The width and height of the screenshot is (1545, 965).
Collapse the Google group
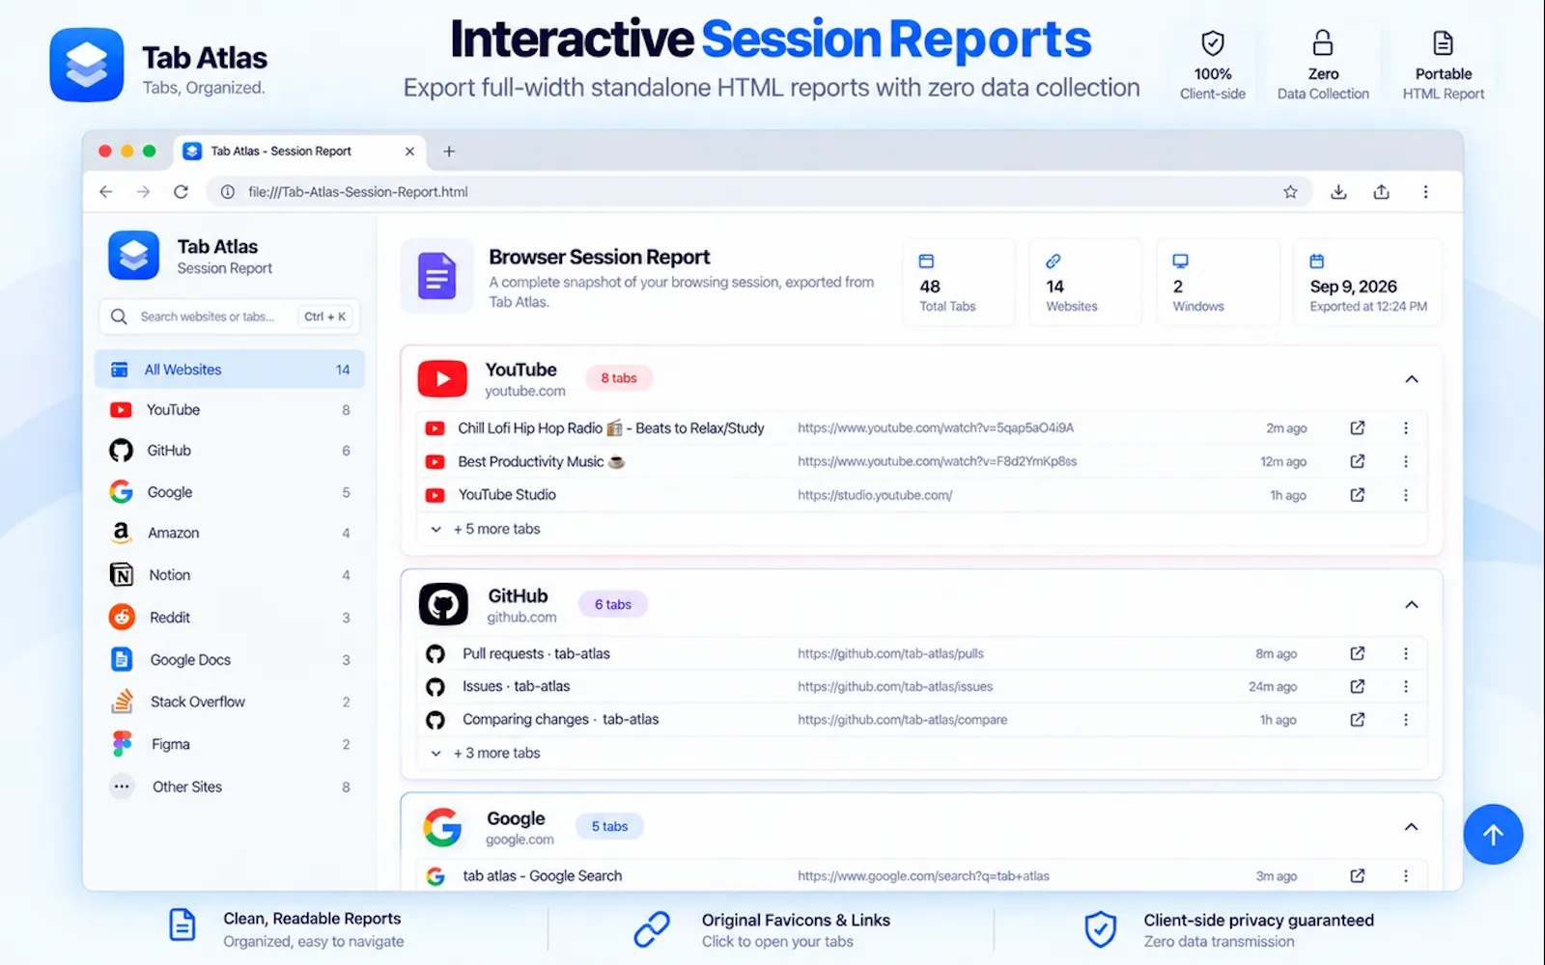1411,827
